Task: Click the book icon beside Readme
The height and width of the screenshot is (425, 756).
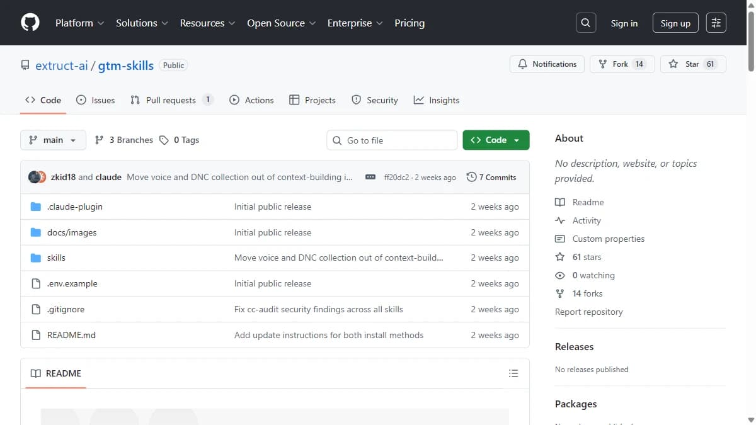Action: click(560, 202)
